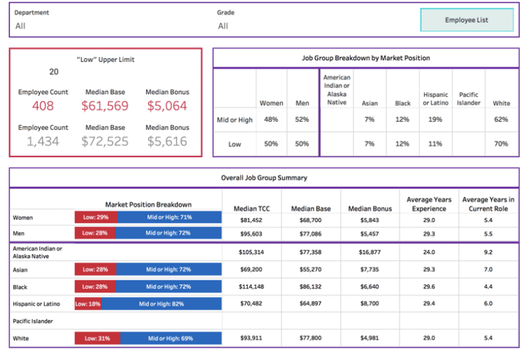Viewport: 522px width, 350px height.
Task: Click the red Median Base value $61,569
Action: click(x=105, y=105)
